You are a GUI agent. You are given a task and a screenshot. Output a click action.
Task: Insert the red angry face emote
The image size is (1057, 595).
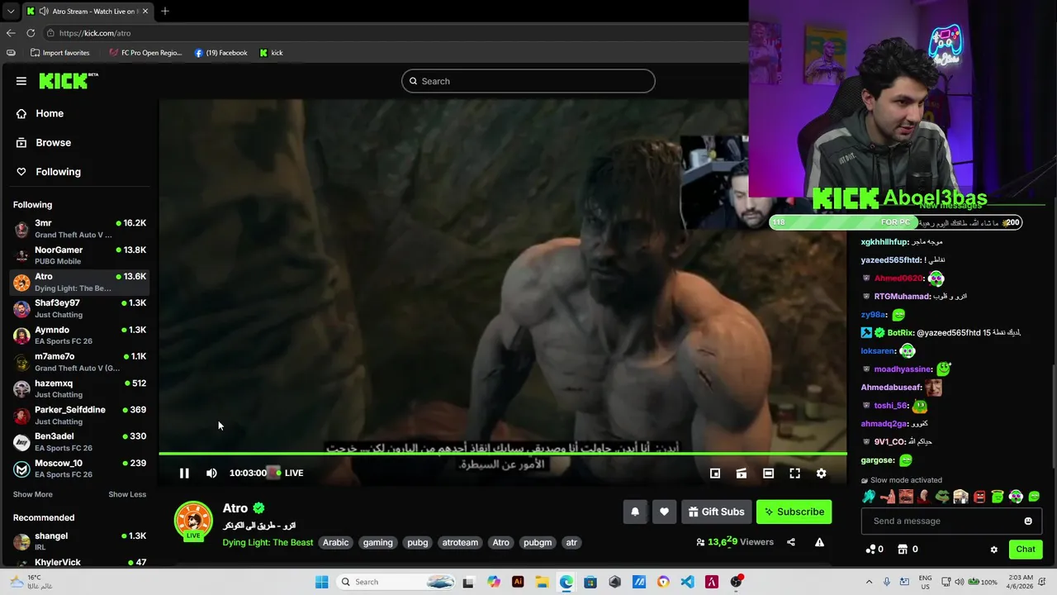click(979, 497)
